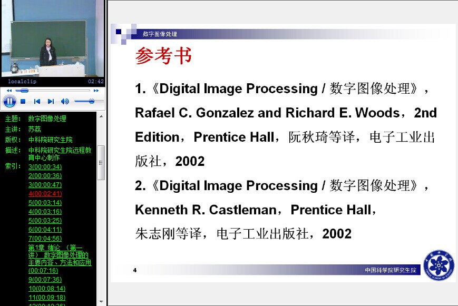Jump to index entry 3(00:00:47)

(x=45, y=185)
